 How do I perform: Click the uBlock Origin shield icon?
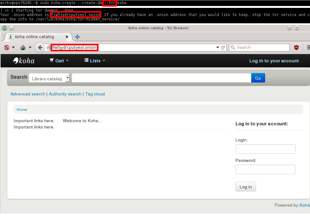296,48
